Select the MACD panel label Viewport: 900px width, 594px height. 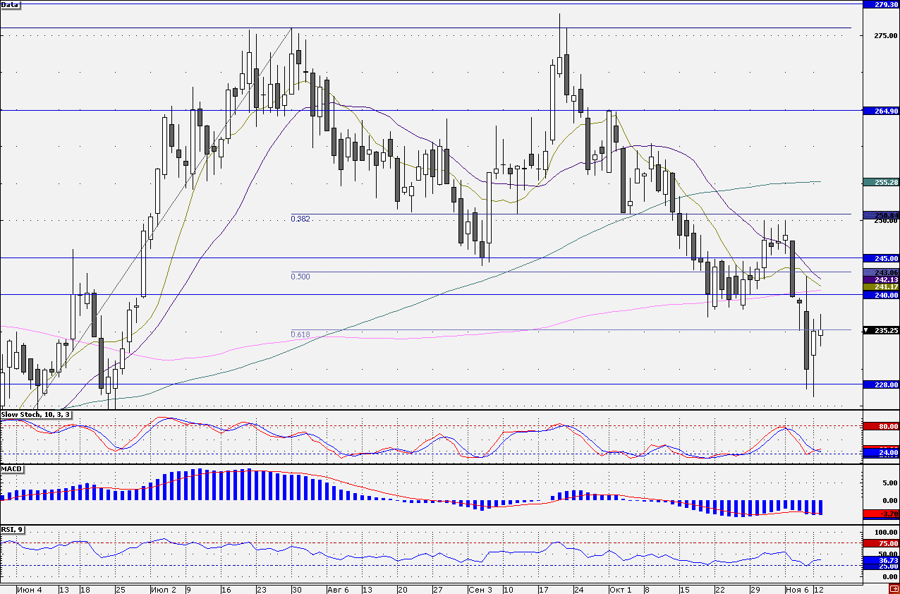point(12,468)
